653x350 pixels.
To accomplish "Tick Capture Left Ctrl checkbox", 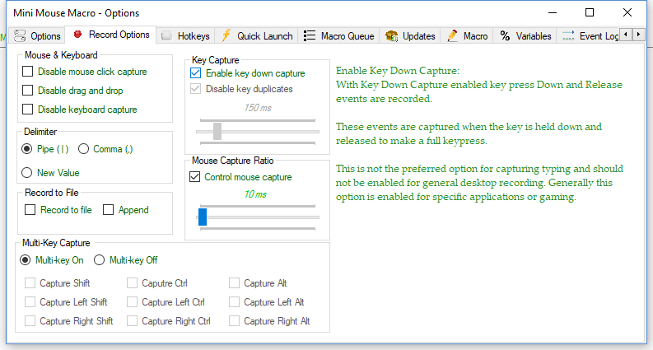I will click(132, 301).
